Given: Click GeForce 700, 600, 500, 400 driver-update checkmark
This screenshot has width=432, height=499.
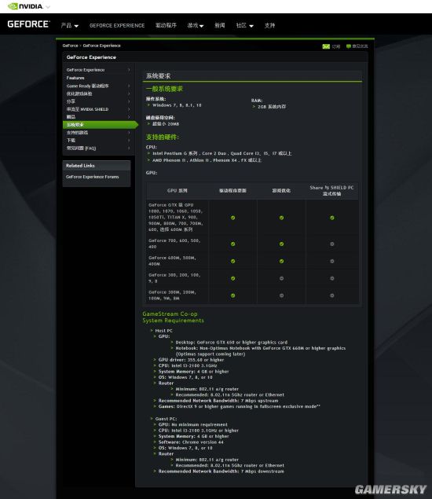Looking at the screenshot, I should tap(232, 244).
